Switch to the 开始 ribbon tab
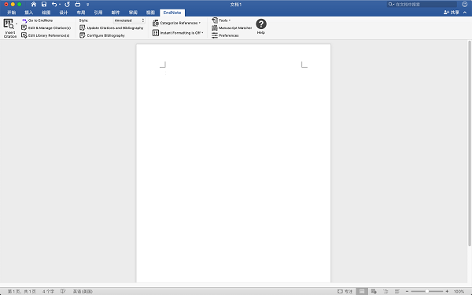The image size is (472, 295). tap(12, 13)
